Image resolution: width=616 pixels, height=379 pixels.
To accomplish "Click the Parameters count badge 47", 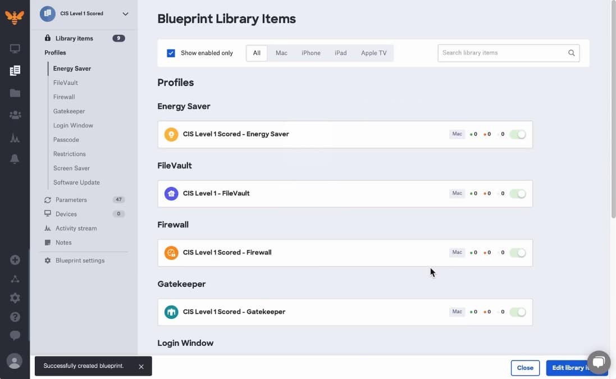I will [x=118, y=200].
